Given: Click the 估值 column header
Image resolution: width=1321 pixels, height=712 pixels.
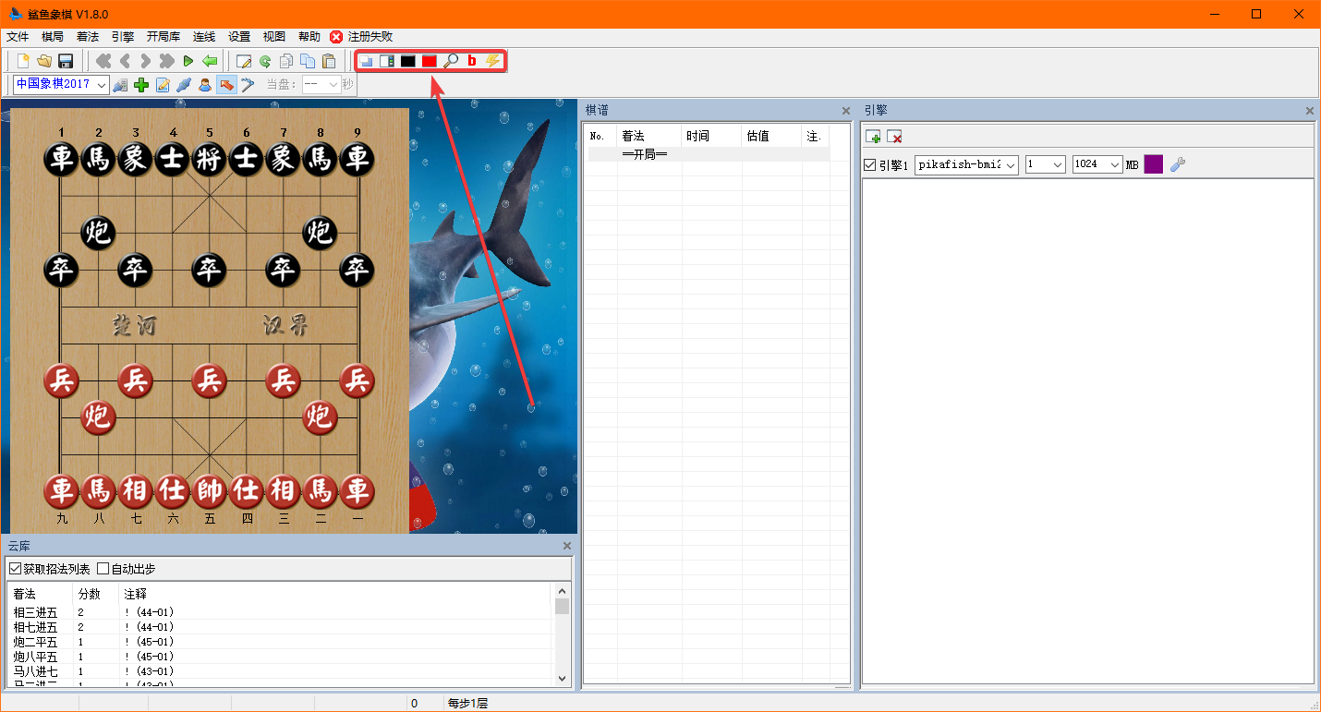Looking at the screenshot, I should point(771,136).
